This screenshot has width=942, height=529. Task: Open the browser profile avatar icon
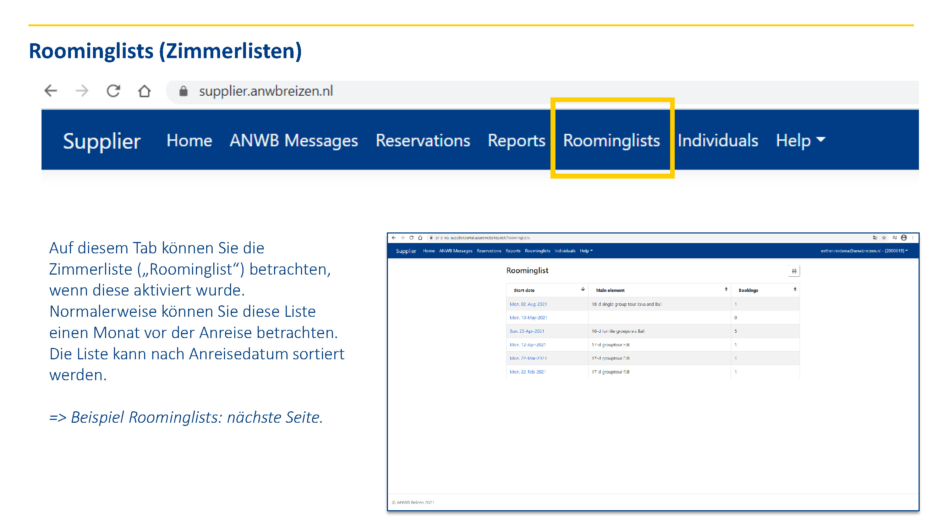(904, 238)
